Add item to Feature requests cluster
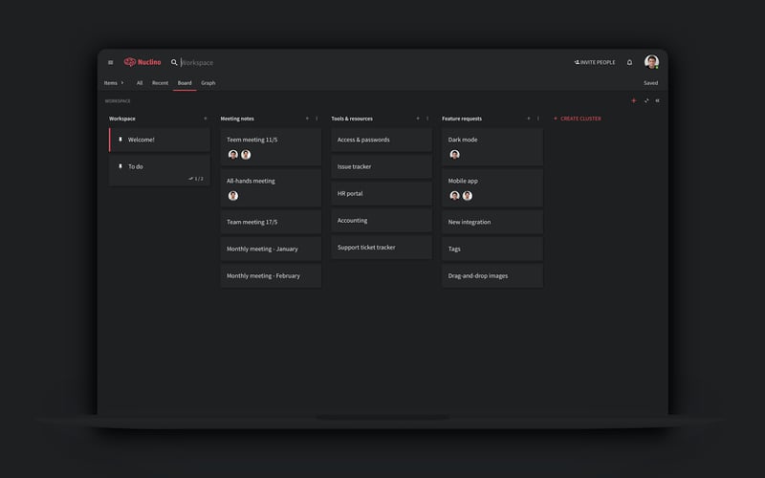The height and width of the screenshot is (478, 765). [x=529, y=119]
